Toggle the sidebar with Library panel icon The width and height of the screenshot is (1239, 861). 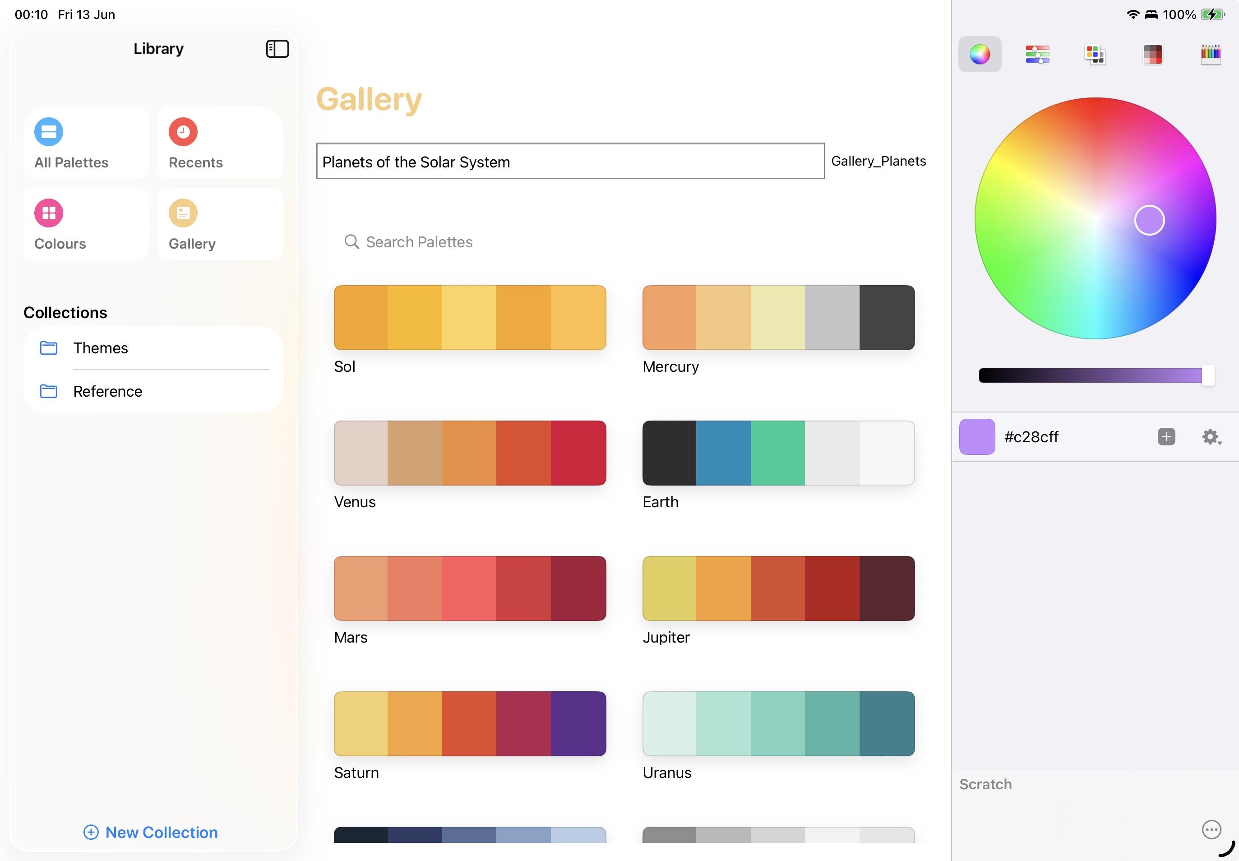pyautogui.click(x=277, y=49)
